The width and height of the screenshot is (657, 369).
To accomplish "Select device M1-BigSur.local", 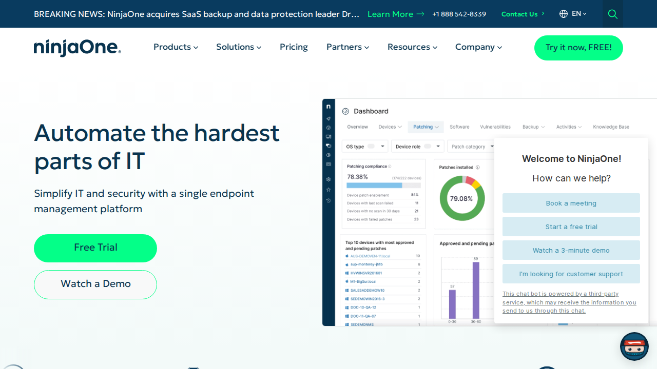I will point(363,281).
